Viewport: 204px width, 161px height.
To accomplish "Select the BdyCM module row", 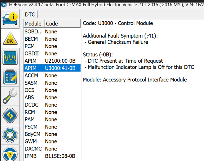I will (x=52, y=134).
